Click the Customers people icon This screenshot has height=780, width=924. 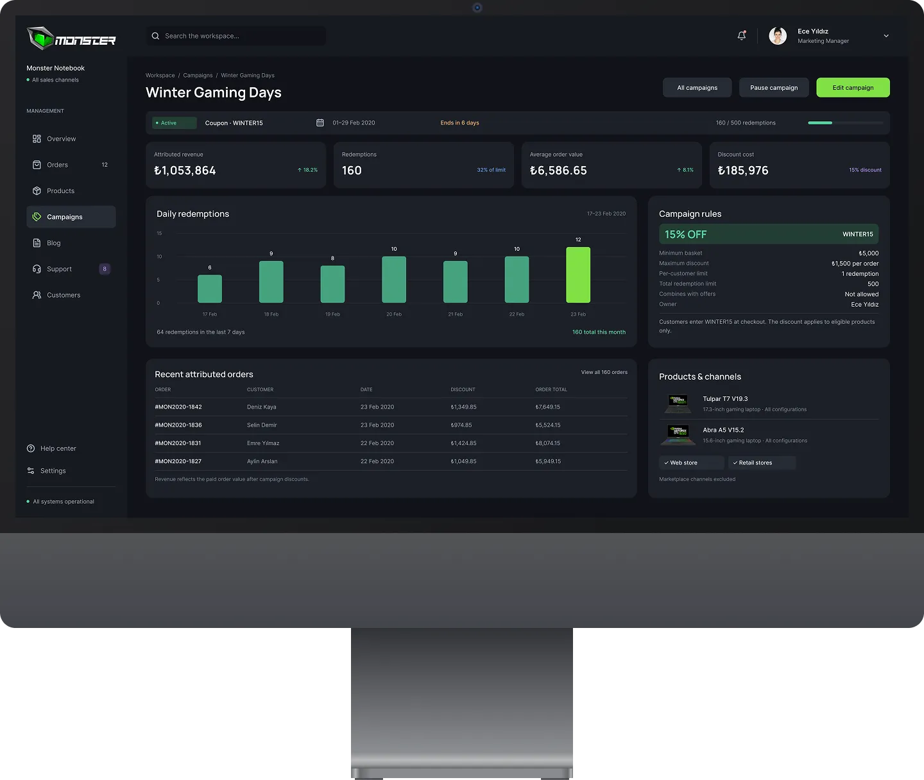(37, 295)
